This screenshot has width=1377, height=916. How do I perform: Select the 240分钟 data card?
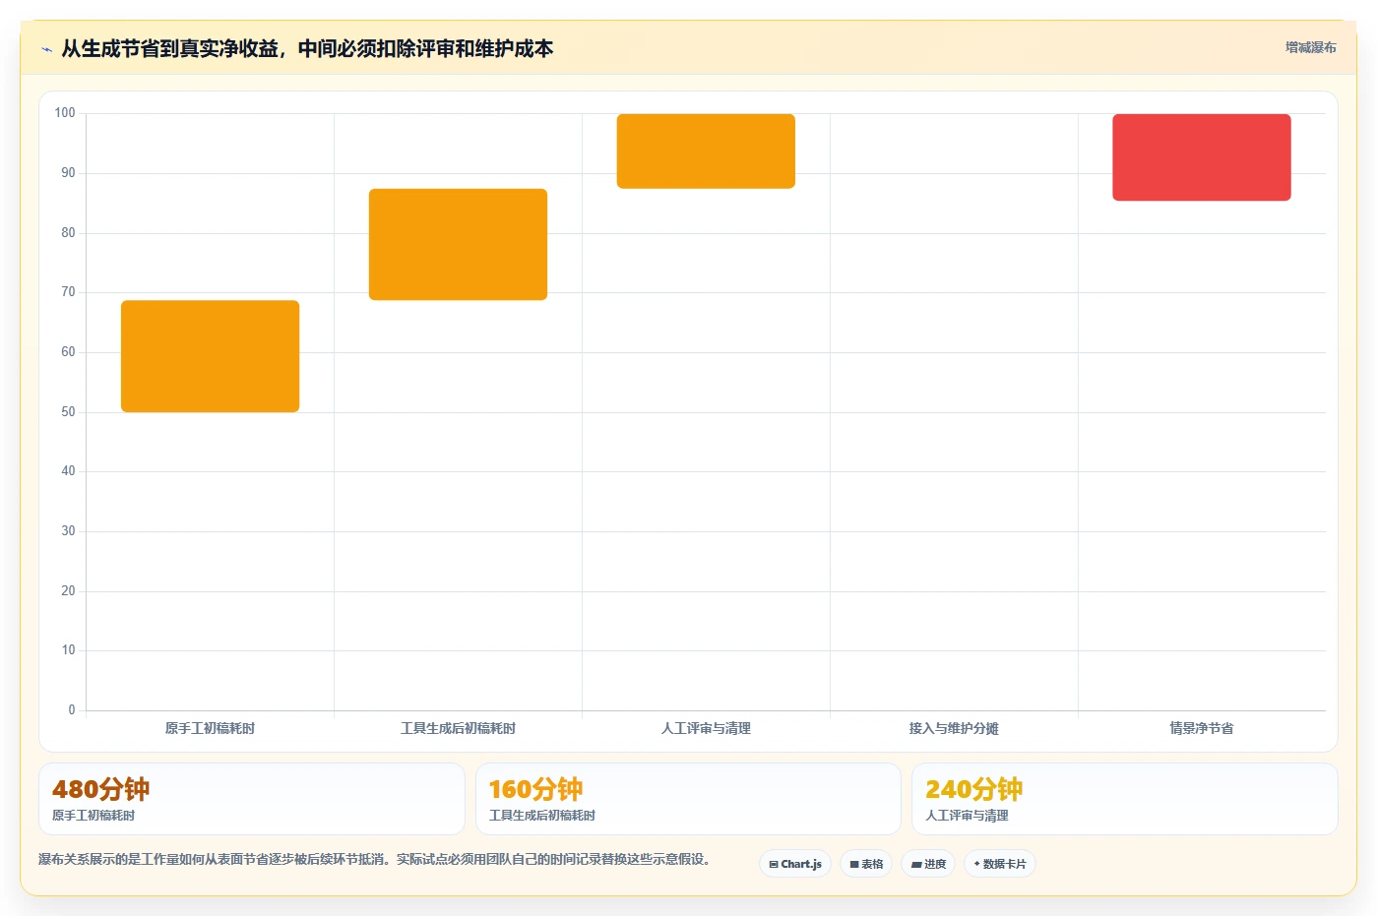click(1124, 799)
